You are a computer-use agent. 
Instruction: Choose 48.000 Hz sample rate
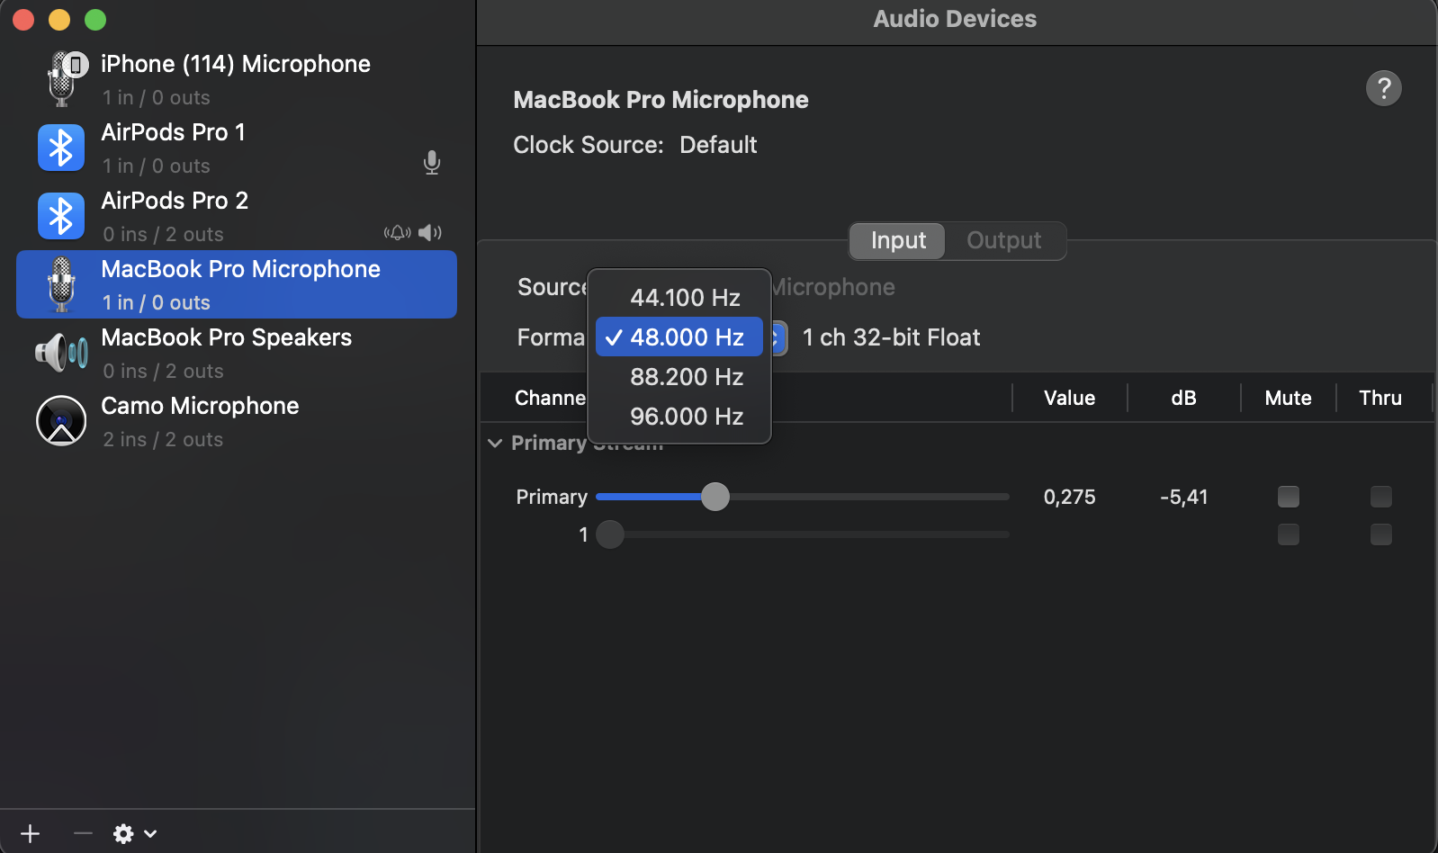coord(679,337)
